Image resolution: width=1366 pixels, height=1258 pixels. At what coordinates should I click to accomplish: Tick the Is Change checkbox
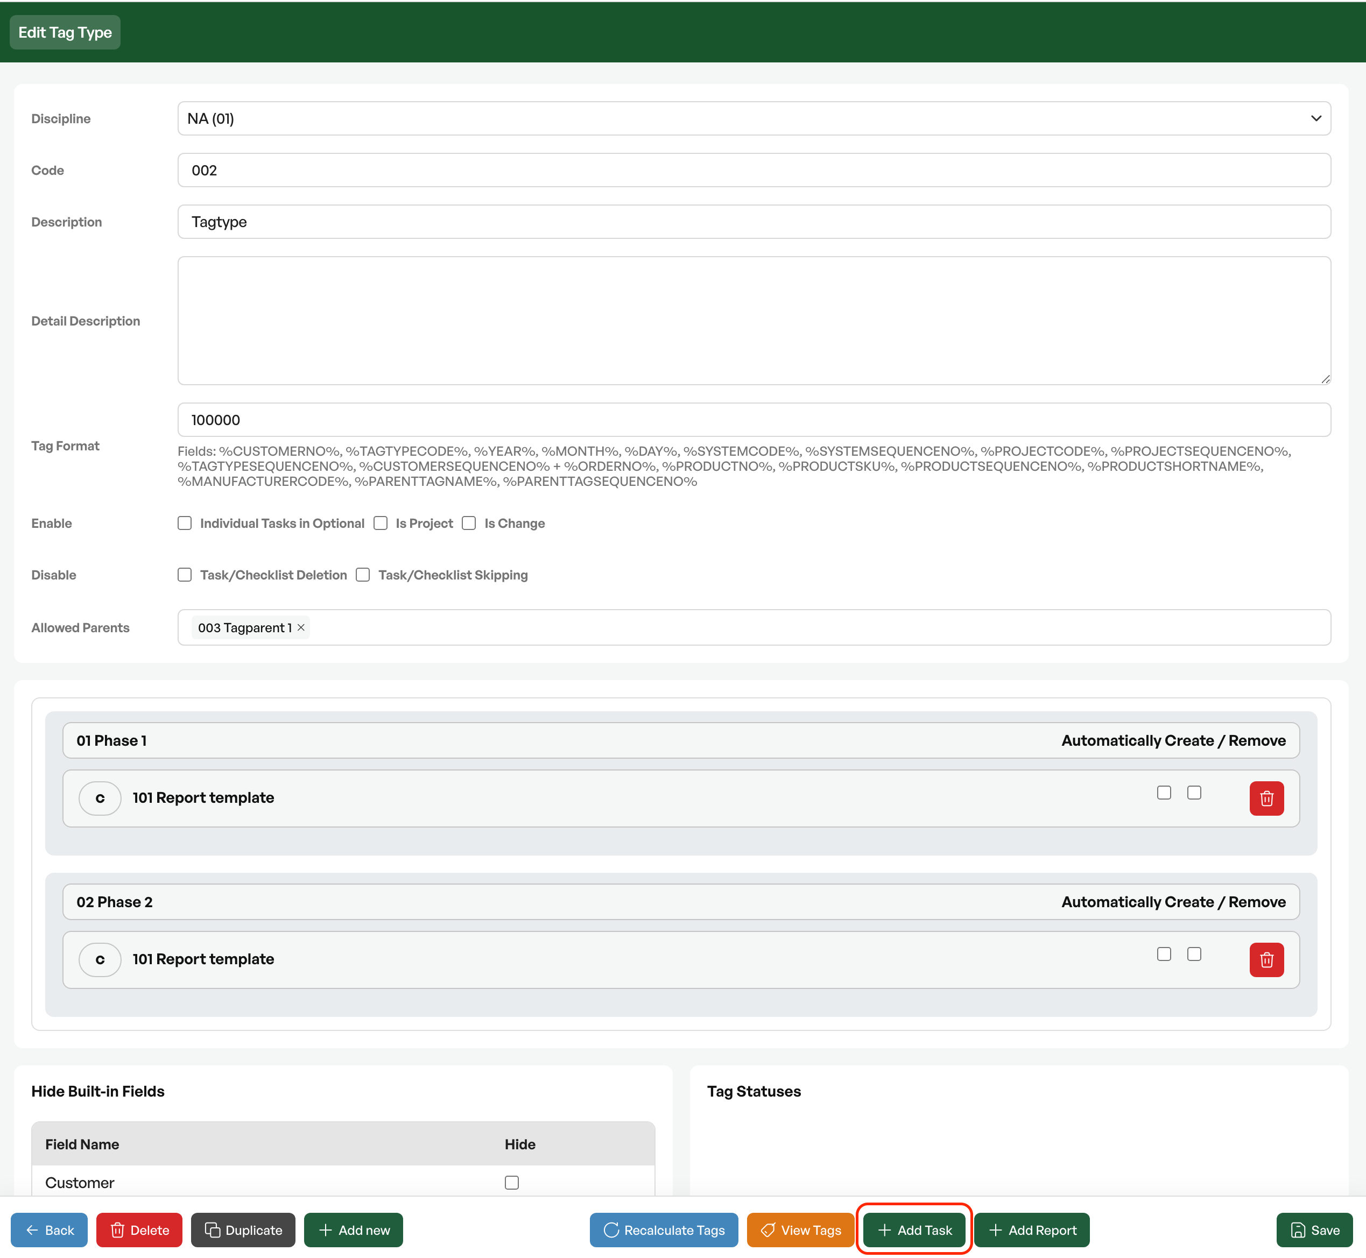pyautogui.click(x=468, y=523)
